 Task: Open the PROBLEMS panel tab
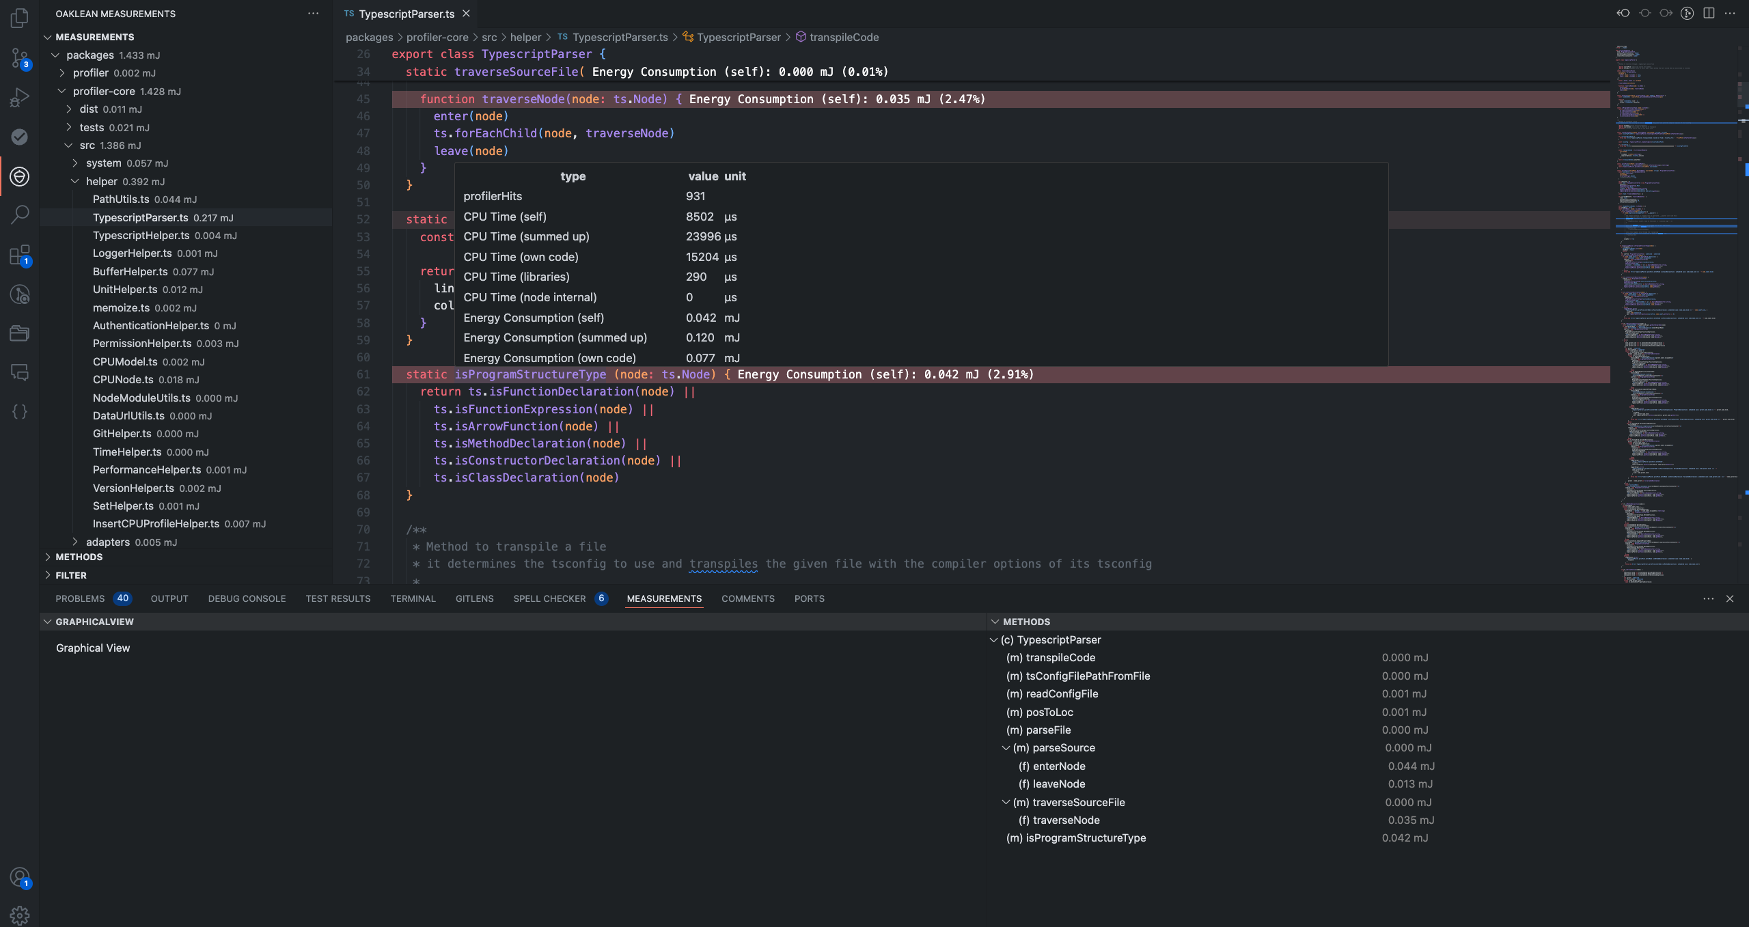pyautogui.click(x=80, y=598)
